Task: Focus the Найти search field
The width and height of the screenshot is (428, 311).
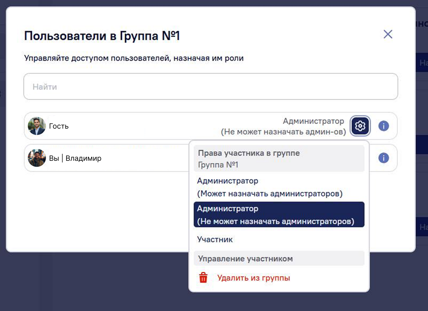Action: pos(211,87)
